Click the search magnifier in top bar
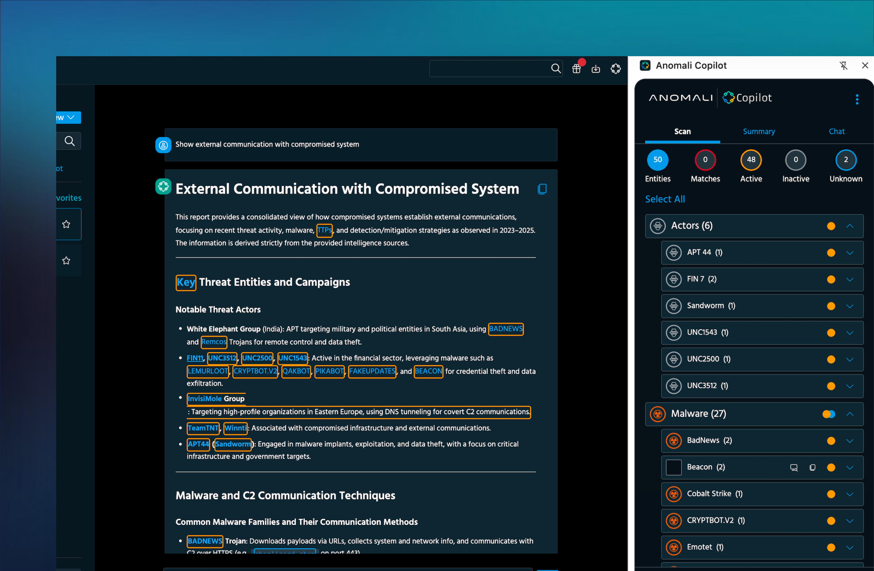Image resolution: width=874 pixels, height=571 pixels. [x=556, y=68]
